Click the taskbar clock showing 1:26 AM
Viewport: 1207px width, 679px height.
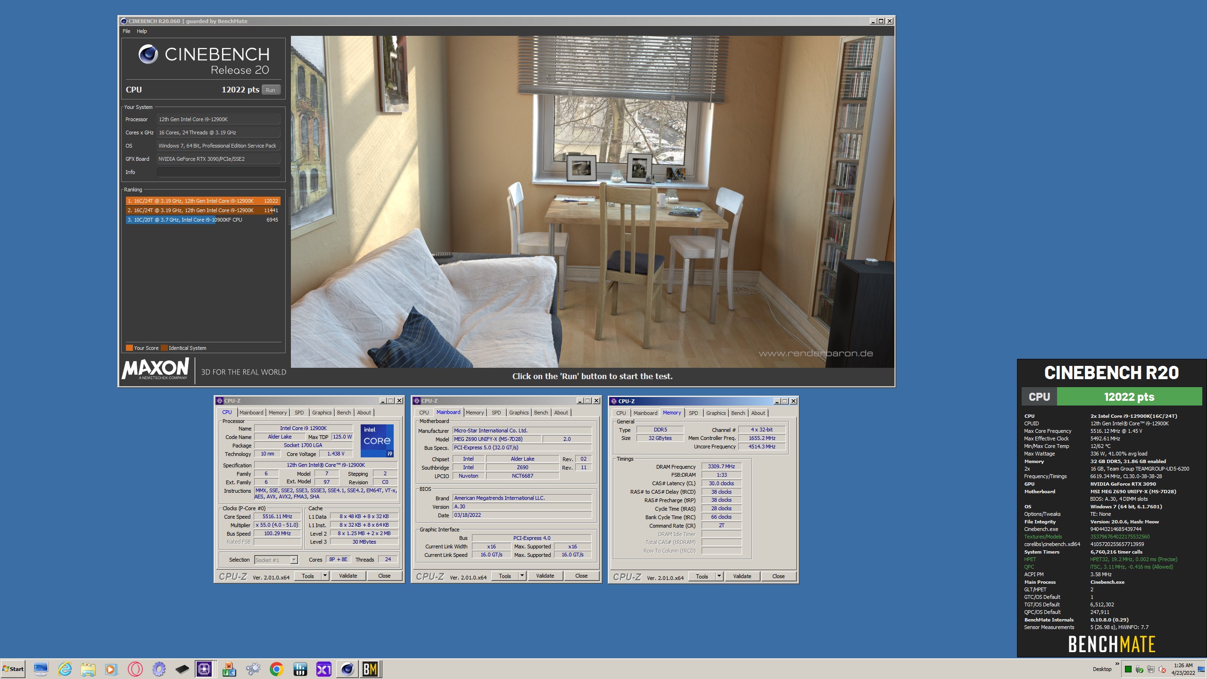tap(1183, 669)
